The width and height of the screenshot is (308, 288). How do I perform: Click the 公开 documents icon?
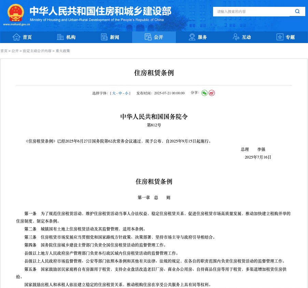pyautogui.click(x=148, y=37)
